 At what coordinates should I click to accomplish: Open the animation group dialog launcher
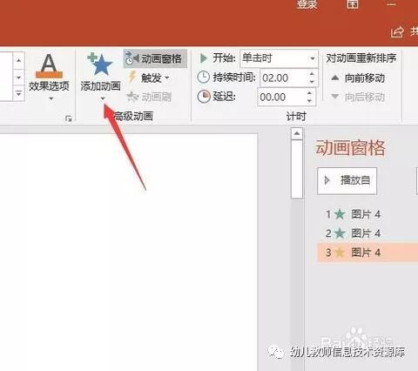69,118
